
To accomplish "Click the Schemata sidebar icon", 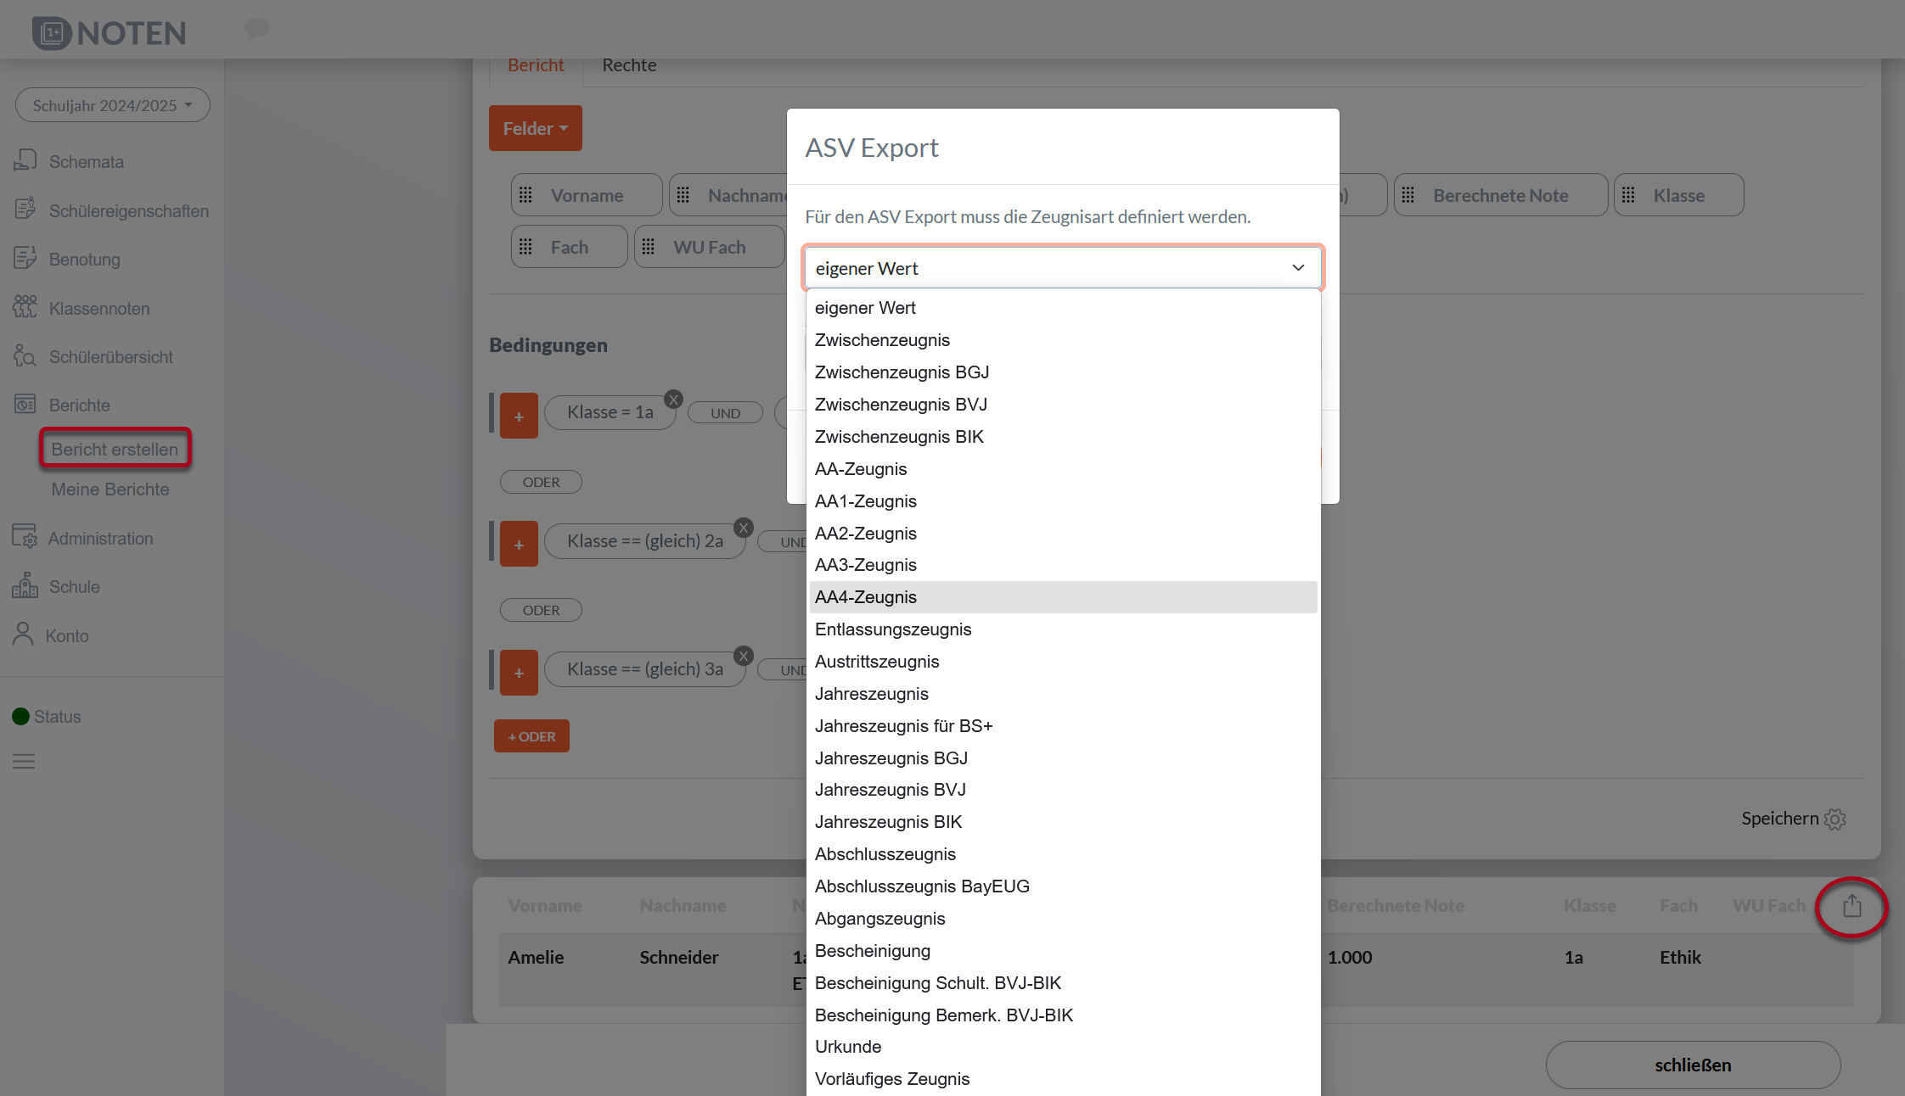I will 25,160.
